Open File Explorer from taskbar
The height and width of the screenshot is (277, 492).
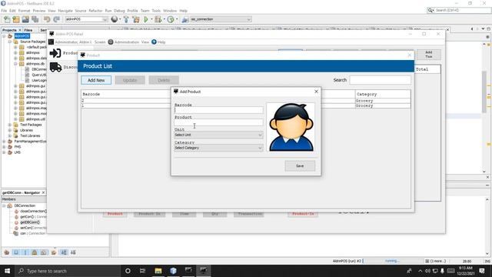(x=158, y=271)
